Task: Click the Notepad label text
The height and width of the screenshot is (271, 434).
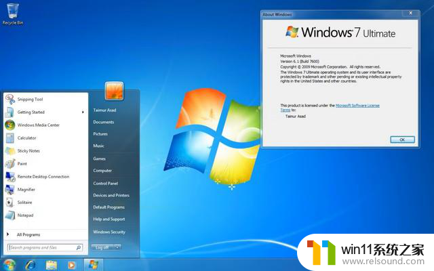Action: pos(25,215)
